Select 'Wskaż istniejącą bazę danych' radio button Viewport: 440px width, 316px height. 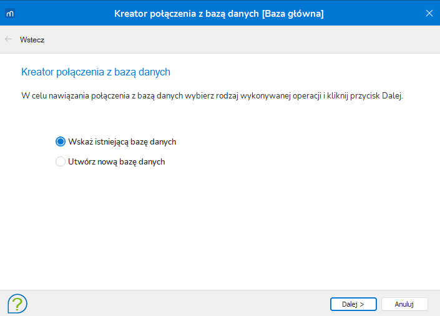coord(61,141)
